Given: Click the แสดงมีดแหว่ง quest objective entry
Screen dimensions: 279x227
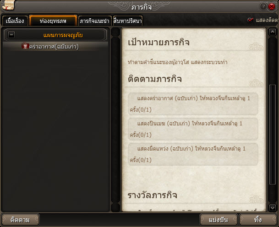Looking at the screenshot, I should pyautogui.click(x=193, y=154).
